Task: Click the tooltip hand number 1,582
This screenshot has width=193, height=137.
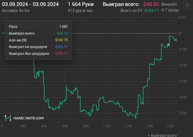Action: pos(63,26)
